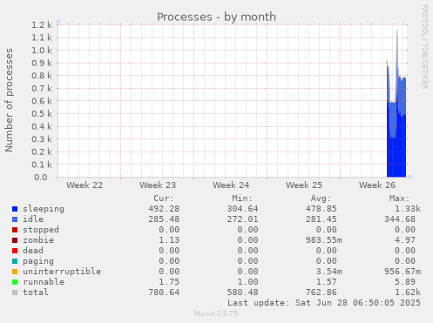
Task: Click the 'Max:' column header
Action: (x=399, y=199)
